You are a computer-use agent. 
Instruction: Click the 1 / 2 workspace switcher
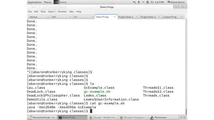(x=183, y=117)
